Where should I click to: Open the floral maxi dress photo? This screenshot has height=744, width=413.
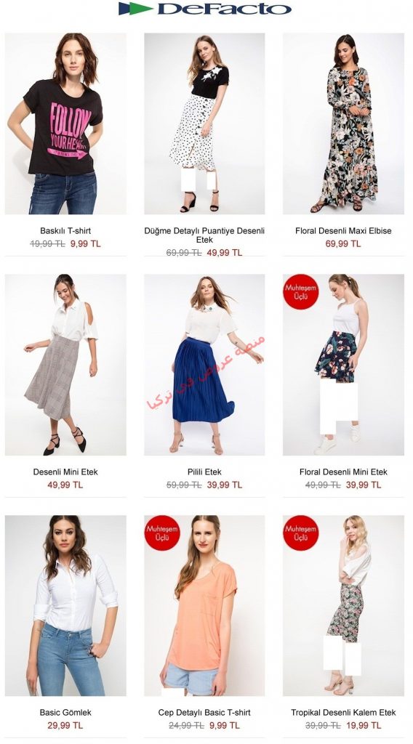344,124
